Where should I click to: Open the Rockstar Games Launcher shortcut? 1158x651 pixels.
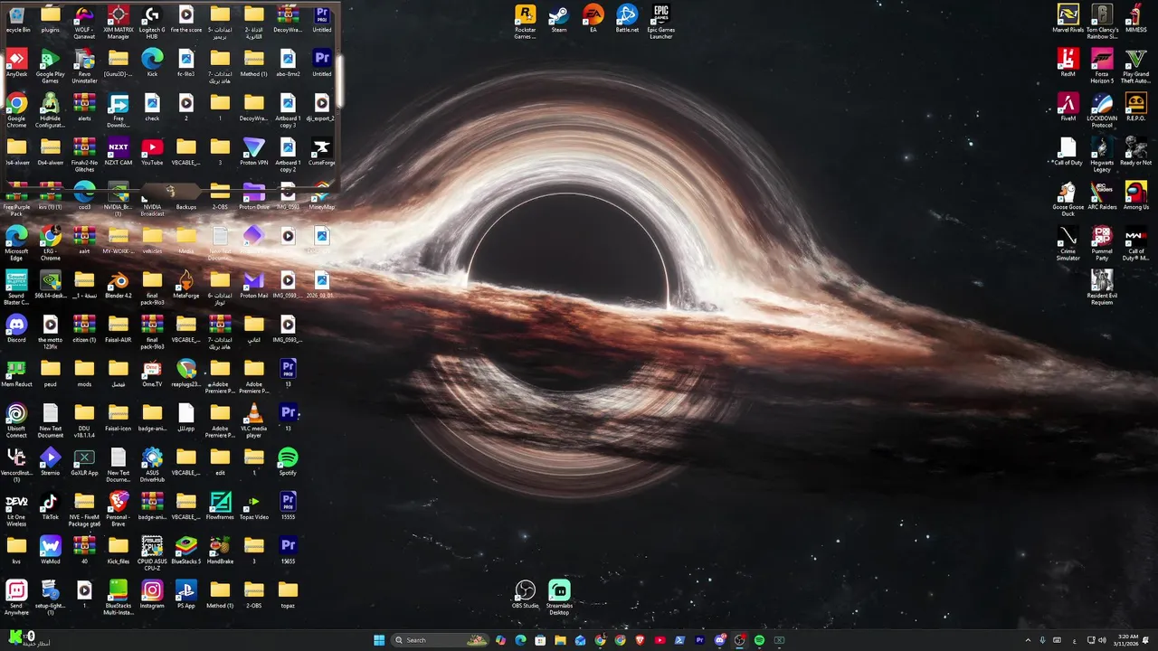pos(525,22)
